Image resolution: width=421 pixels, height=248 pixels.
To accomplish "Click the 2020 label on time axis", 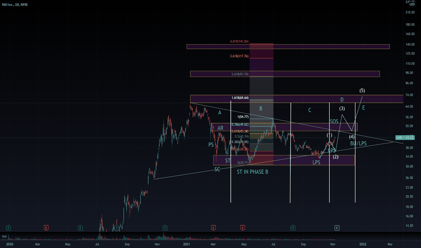I will click(9, 244).
